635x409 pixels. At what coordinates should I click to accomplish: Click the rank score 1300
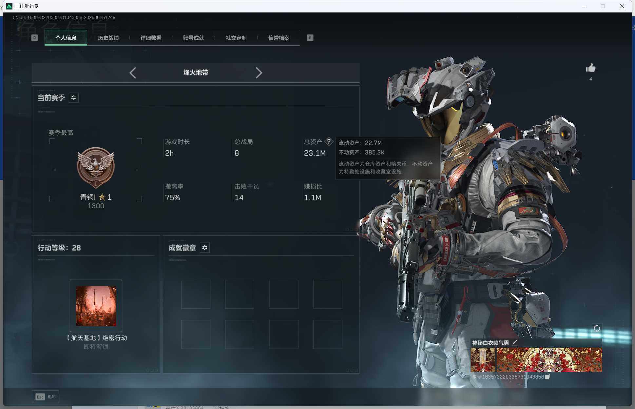96,206
